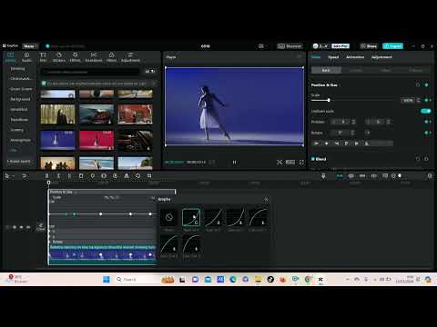Add Position & Size keyframe diamond

(426, 85)
